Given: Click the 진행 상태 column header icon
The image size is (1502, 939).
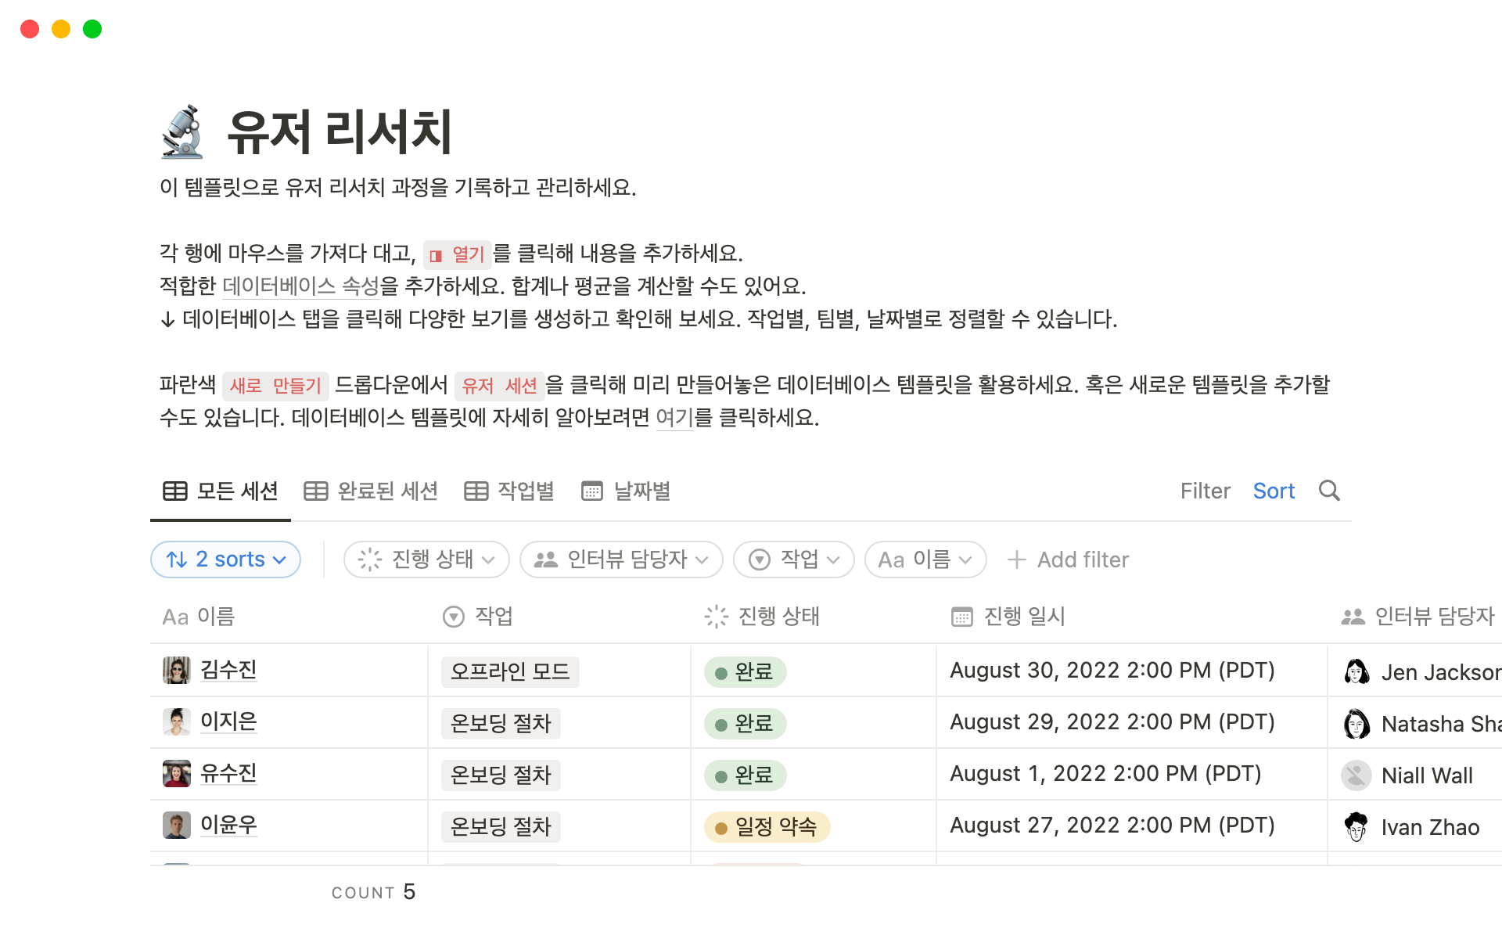Looking at the screenshot, I should (x=716, y=617).
